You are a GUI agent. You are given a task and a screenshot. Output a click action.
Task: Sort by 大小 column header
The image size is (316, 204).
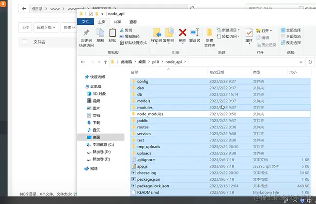(x=293, y=72)
